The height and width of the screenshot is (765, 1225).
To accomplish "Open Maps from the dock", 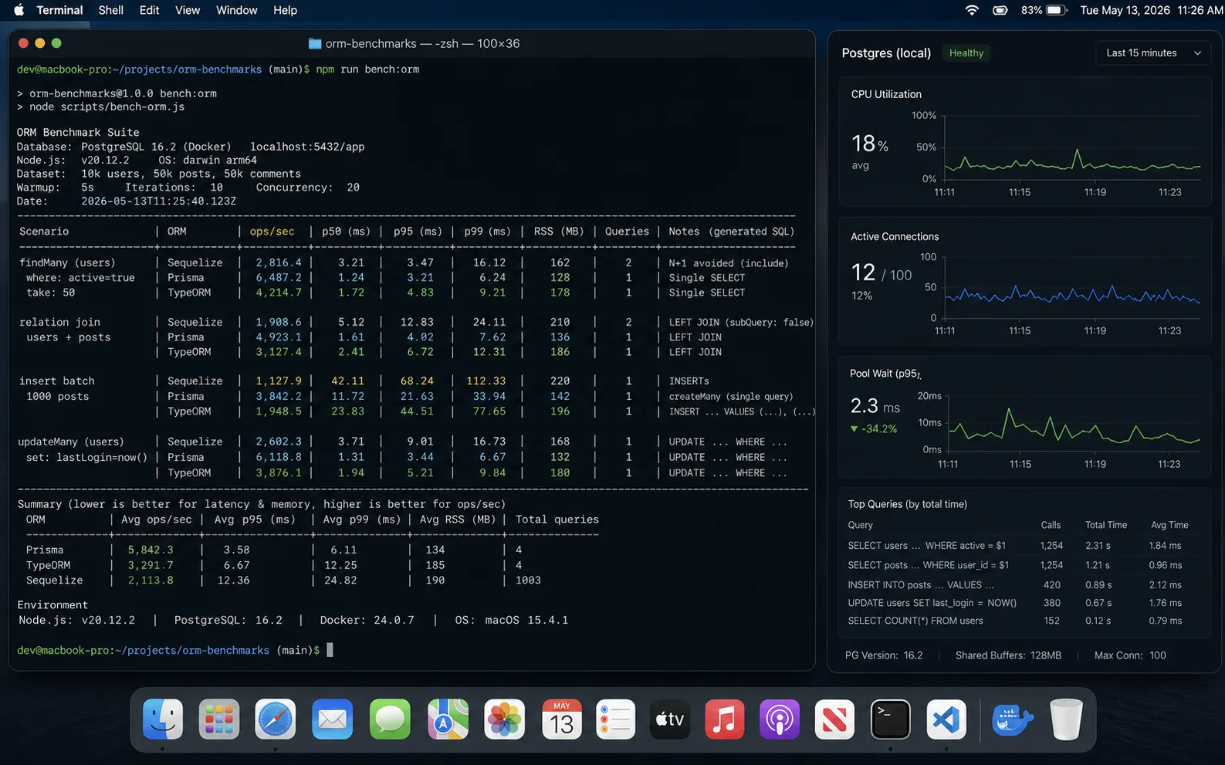I will (x=448, y=719).
